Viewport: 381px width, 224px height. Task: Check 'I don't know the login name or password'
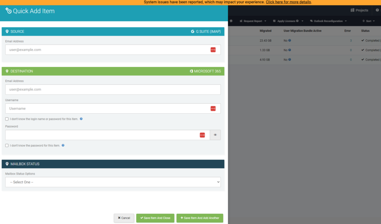[7, 119]
